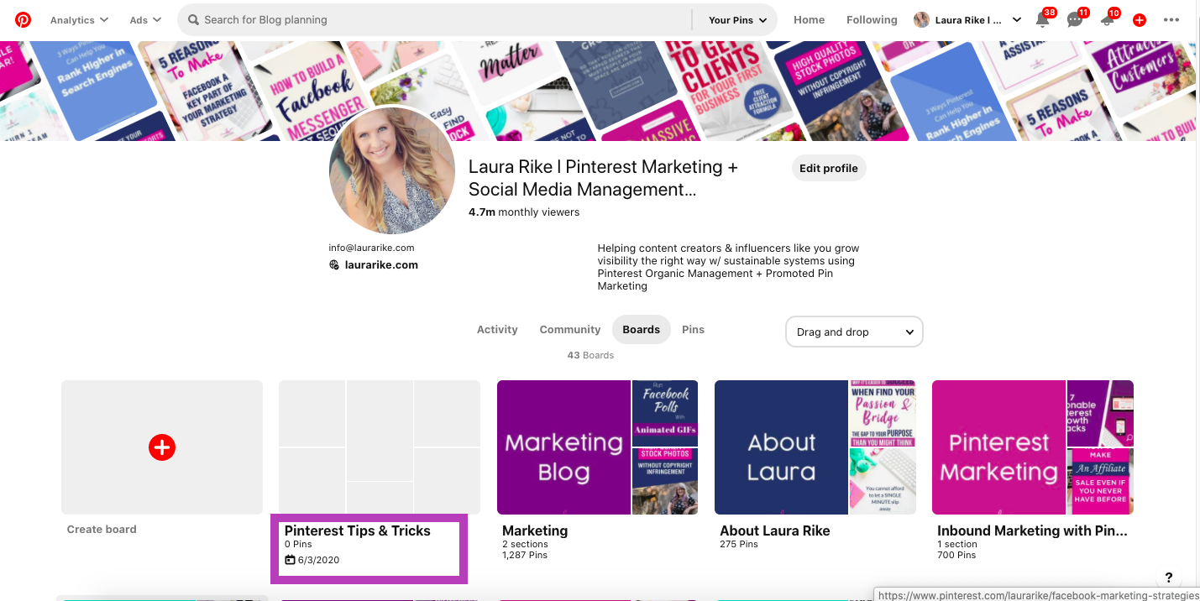
Task: Open the notifications bell icon
Action: (1042, 20)
